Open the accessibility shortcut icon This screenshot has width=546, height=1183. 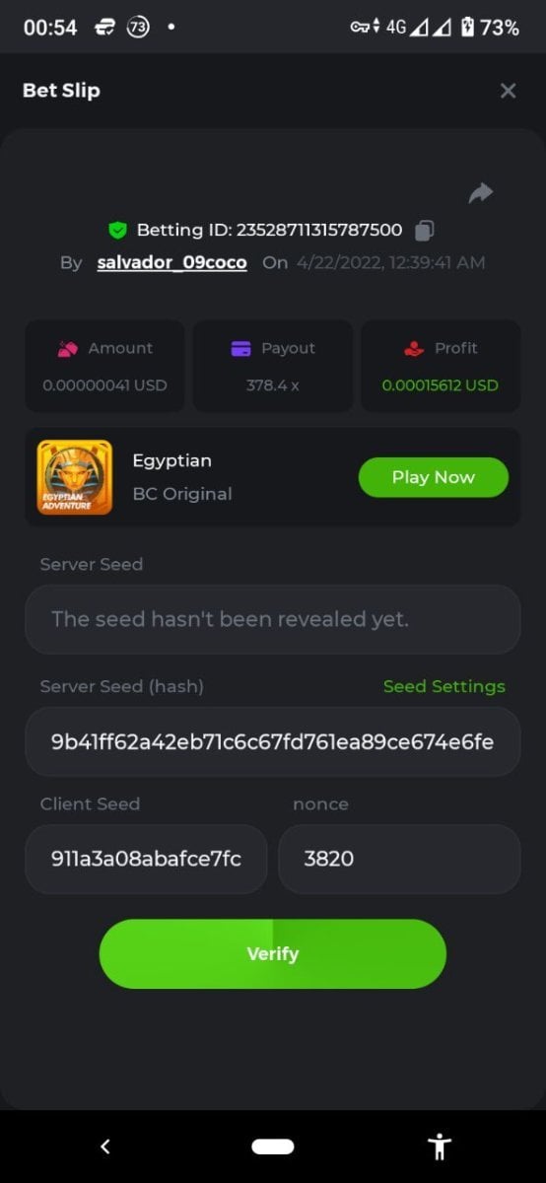coord(440,1147)
